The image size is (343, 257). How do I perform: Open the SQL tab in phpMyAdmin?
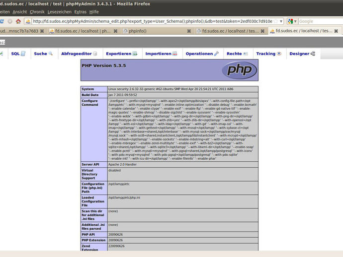(18, 54)
